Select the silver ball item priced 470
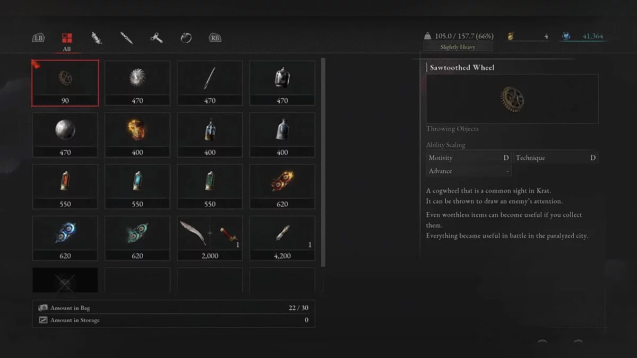 pos(65,135)
